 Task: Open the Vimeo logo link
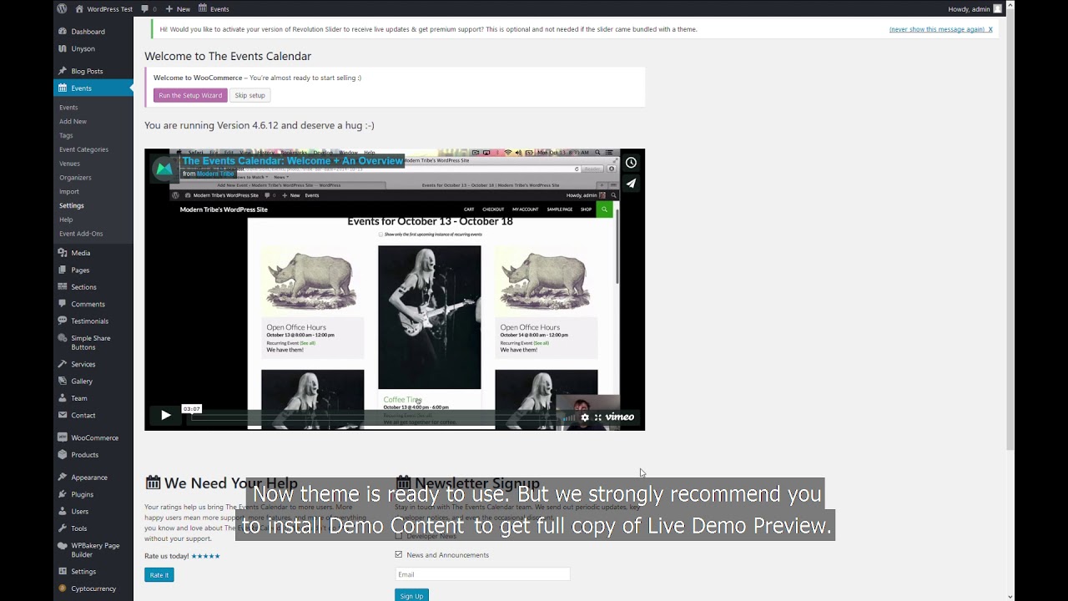point(620,417)
